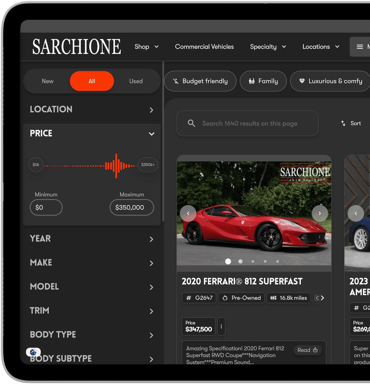Select fifth Ferrari carousel dot
The height and width of the screenshot is (385, 370).
pyautogui.click(x=277, y=262)
